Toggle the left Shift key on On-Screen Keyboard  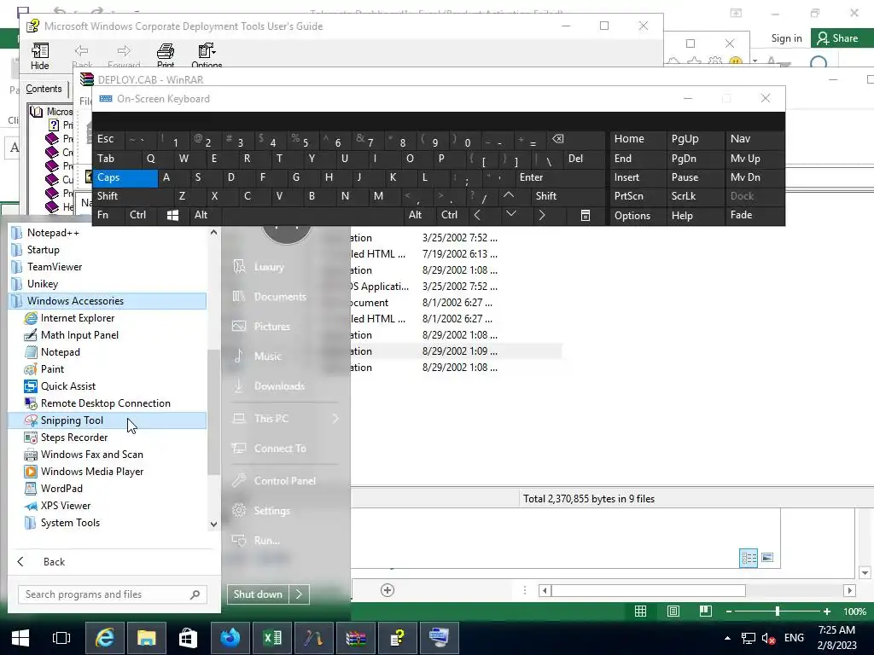pos(132,196)
